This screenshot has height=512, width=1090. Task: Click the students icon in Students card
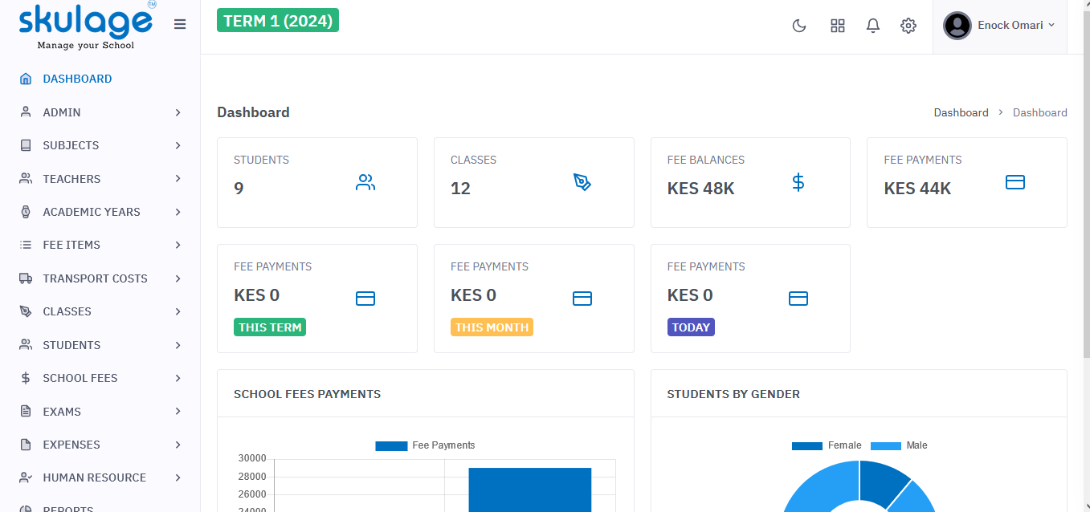coord(365,183)
